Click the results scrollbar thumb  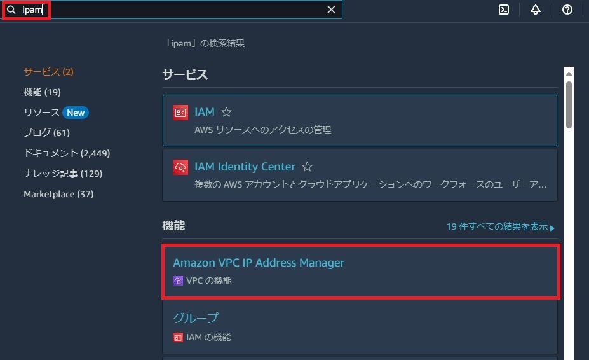click(569, 105)
